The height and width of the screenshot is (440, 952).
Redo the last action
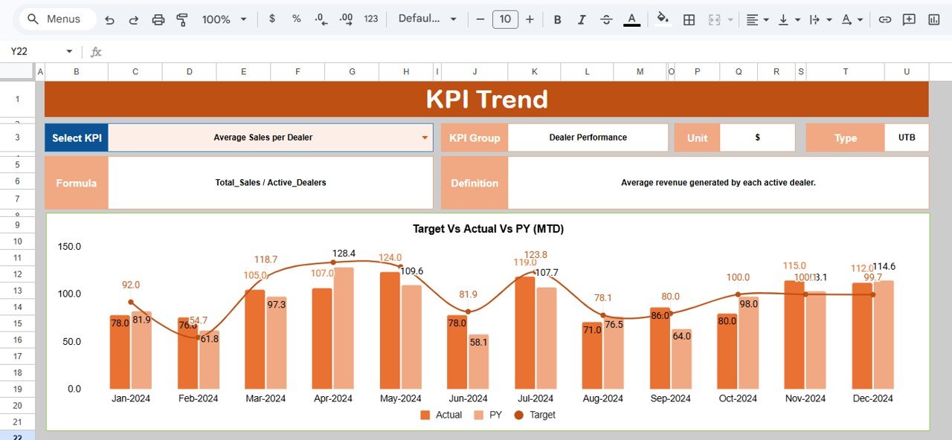coord(135,19)
